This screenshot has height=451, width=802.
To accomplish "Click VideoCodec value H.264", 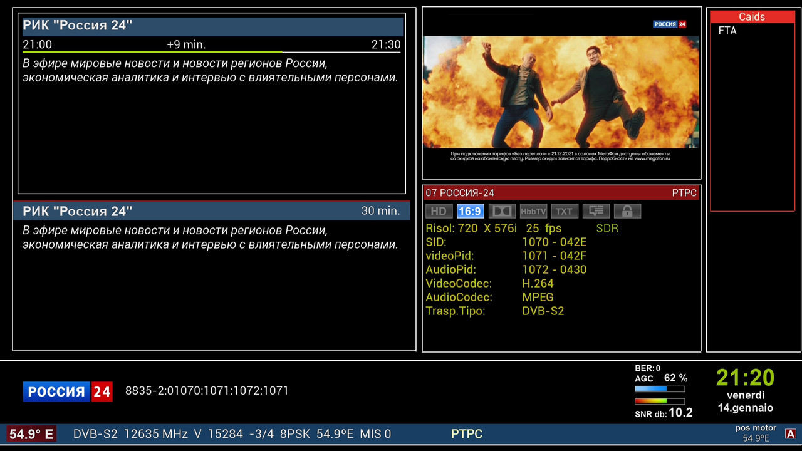I will [538, 284].
